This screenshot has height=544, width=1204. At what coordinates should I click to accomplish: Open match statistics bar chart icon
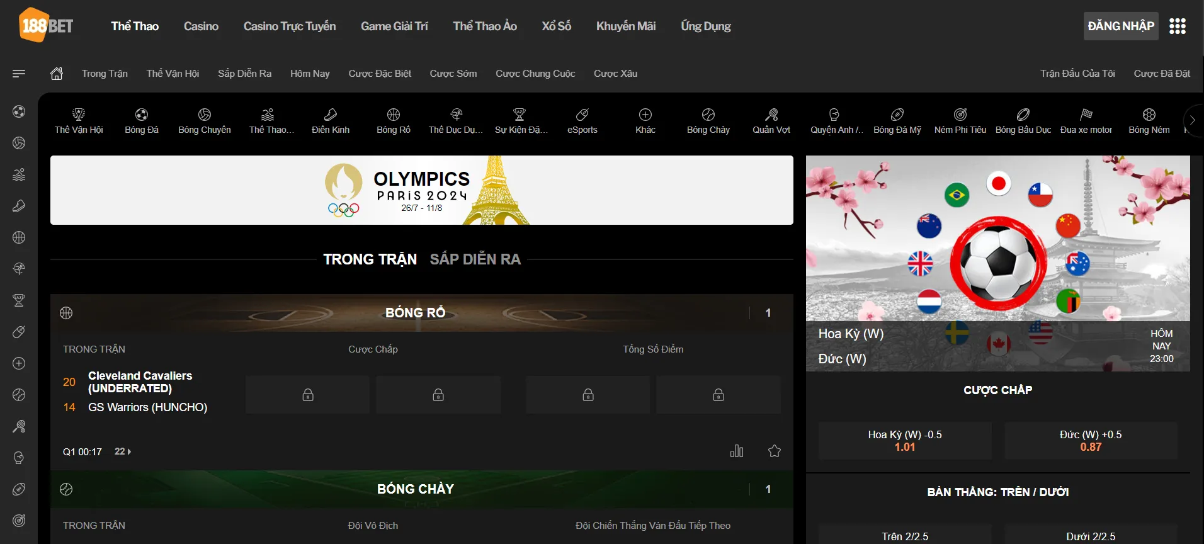pyautogui.click(x=736, y=451)
